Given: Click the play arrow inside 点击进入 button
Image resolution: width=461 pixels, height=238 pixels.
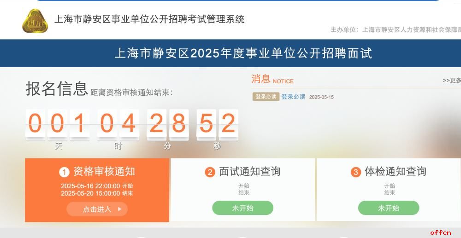Looking at the screenshot, I should point(120,209).
